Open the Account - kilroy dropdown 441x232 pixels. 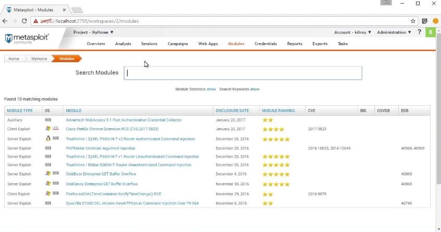352,32
